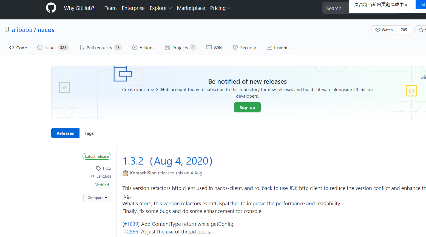Open the Security tab
Screen dimensions: 426x237
244,48
